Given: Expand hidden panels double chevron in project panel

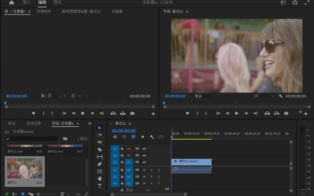Looking at the screenshot, I should [x=89, y=123].
